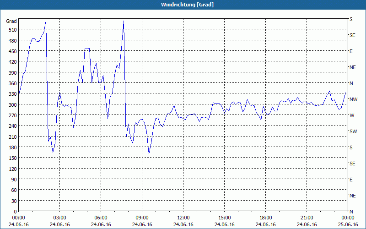Click the 510 value on the y-axis

[x=13, y=30]
